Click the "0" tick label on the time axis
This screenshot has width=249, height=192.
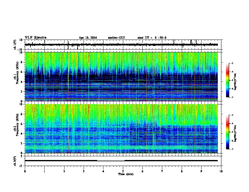(25, 171)
